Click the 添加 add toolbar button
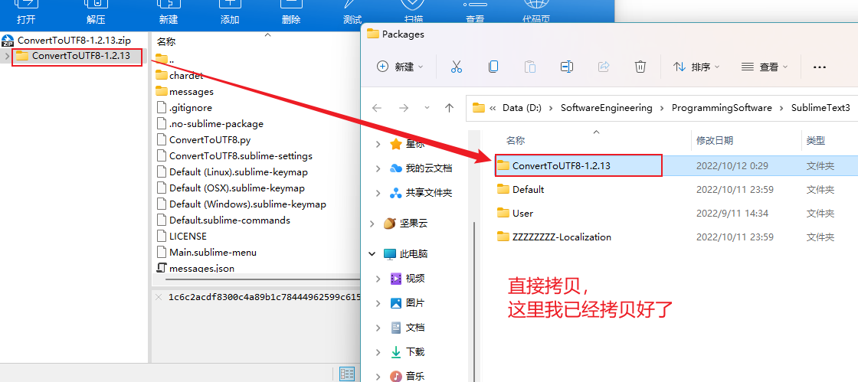This screenshot has width=858, height=382. 230,12
